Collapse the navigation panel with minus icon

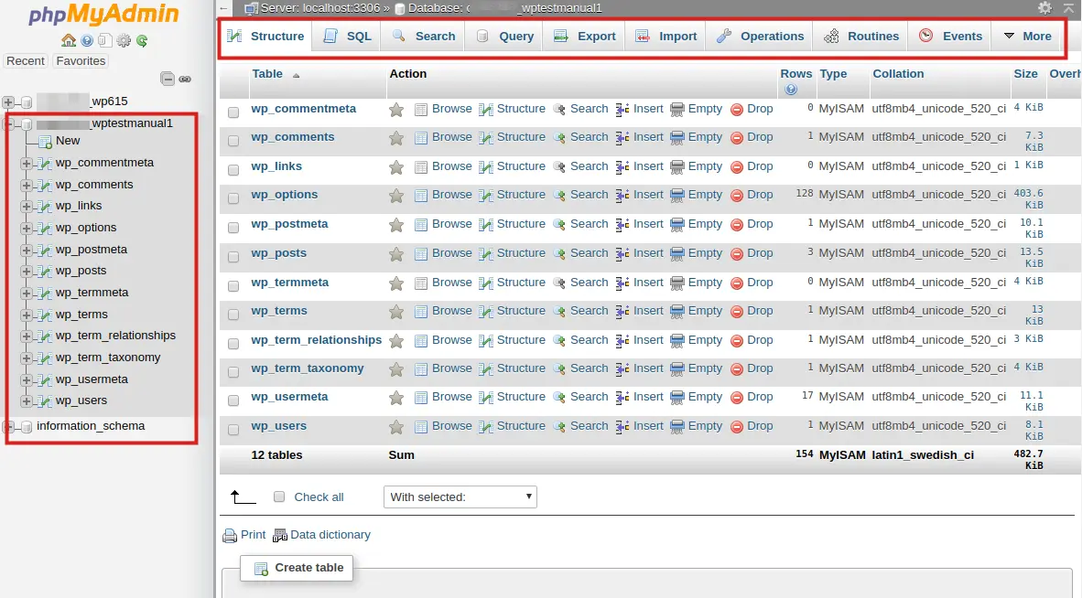168,80
